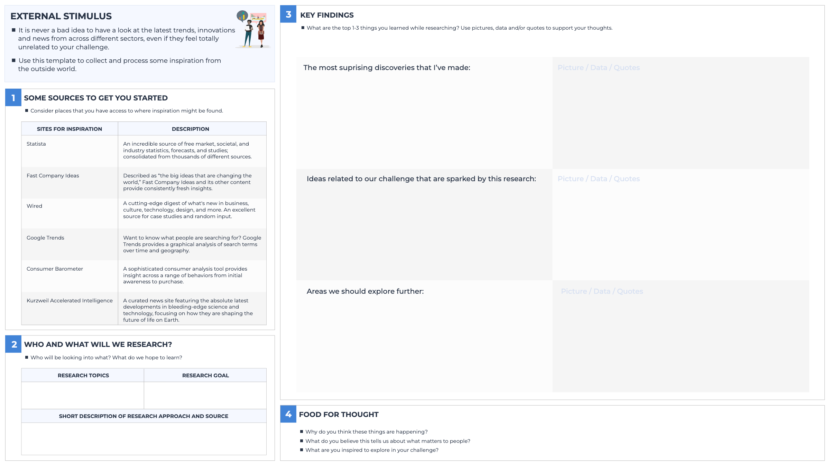Image resolution: width=830 pixels, height=466 pixels.
Task: Click the description starting 'An incredible source of free market'
Action: point(187,150)
